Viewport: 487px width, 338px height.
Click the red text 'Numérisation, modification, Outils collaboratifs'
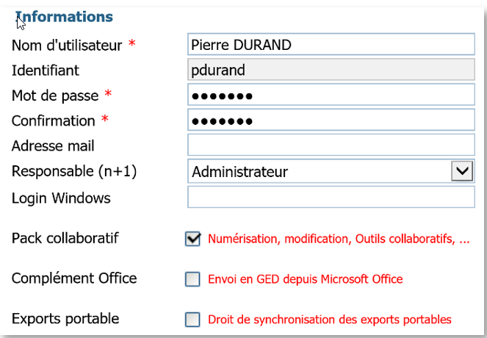[338, 239]
